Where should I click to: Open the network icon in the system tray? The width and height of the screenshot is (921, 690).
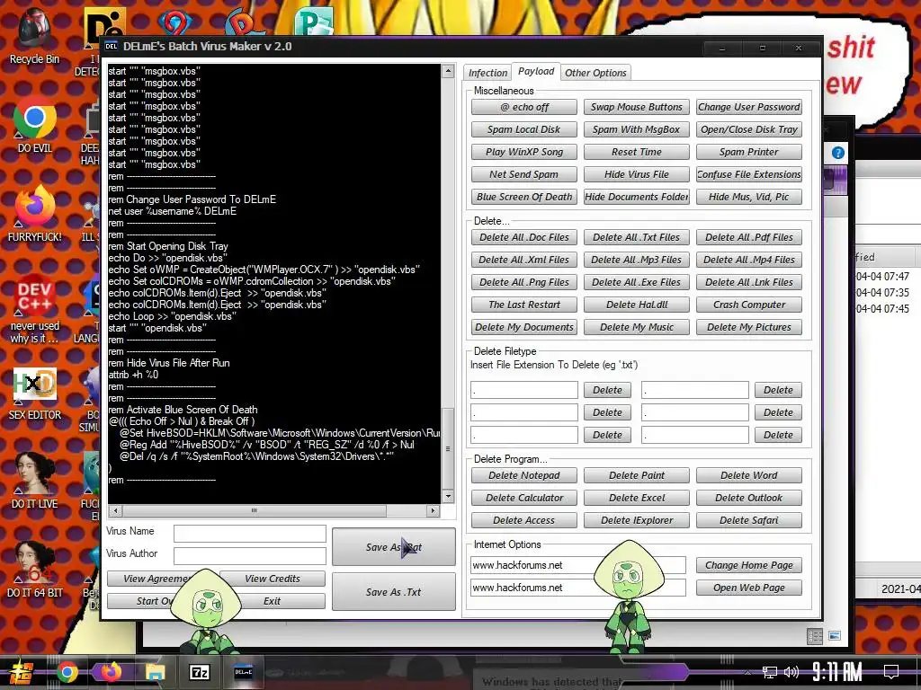pos(769,672)
